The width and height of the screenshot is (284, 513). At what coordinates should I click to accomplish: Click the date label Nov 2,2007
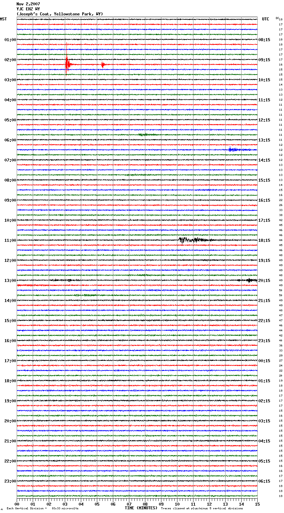(28, 4)
